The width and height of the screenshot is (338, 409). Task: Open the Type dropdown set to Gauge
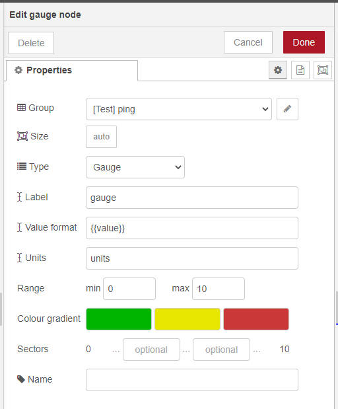click(135, 167)
